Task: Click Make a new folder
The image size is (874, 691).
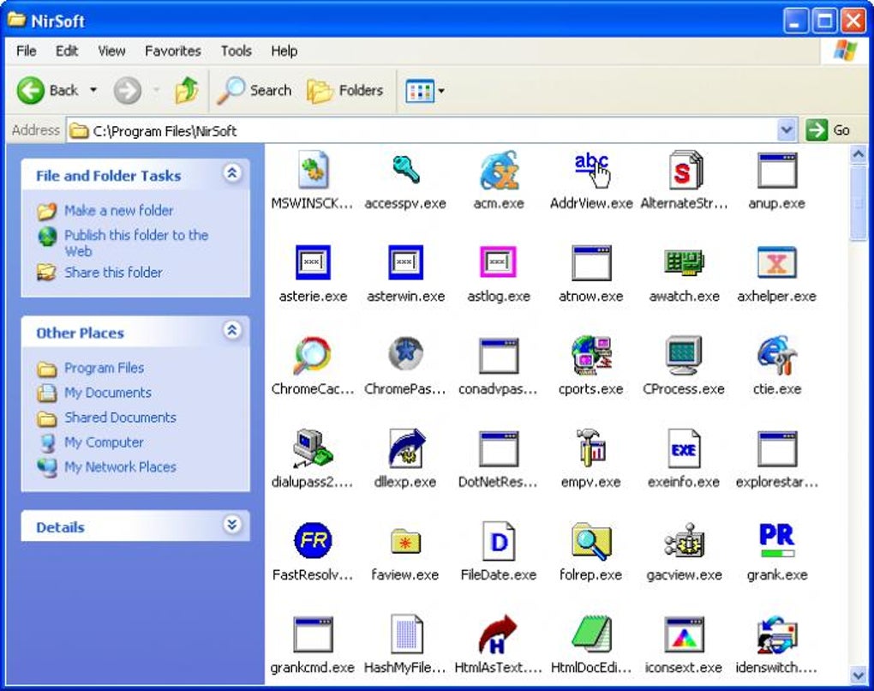Action: click(119, 210)
